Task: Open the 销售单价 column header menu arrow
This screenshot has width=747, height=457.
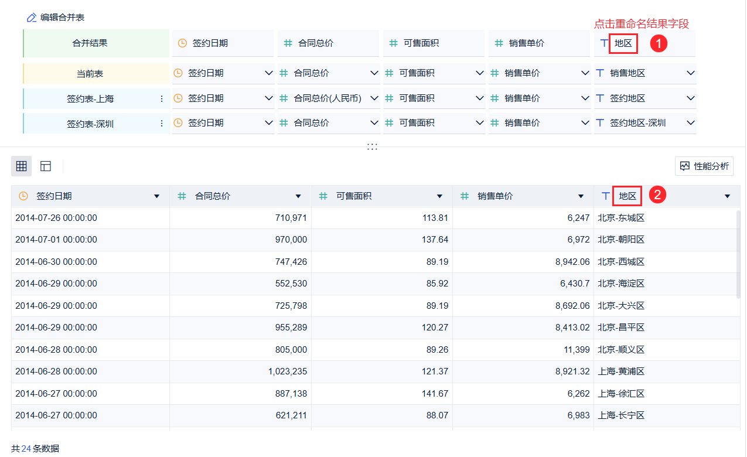Action: point(581,196)
